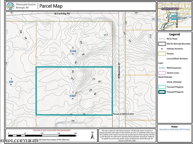Click the Parcel 2156B01L003 label on map
The image size is (193, 144).
click(x=123, y=114)
